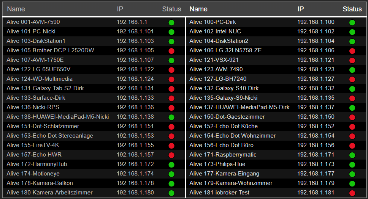Click the red status dot for 181-iobroker-Test
The height and width of the screenshot is (199, 368).
(x=352, y=193)
